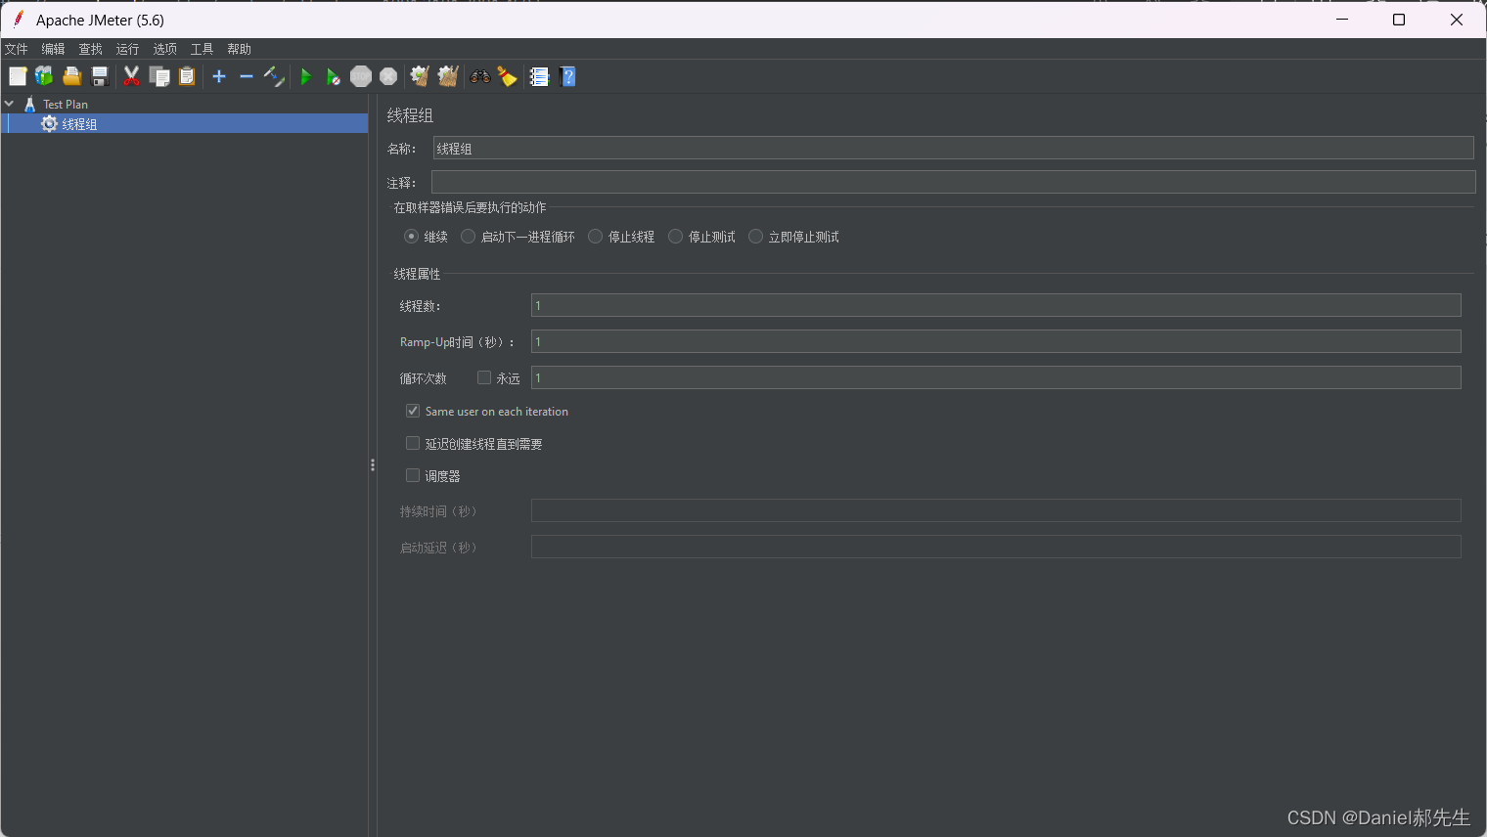Viewport: 1487px width, 837px height.
Task: Reset search with yellow brush icon
Action: [507, 76]
